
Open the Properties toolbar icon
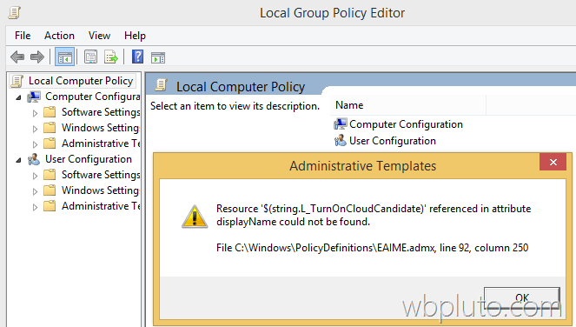[x=90, y=57]
